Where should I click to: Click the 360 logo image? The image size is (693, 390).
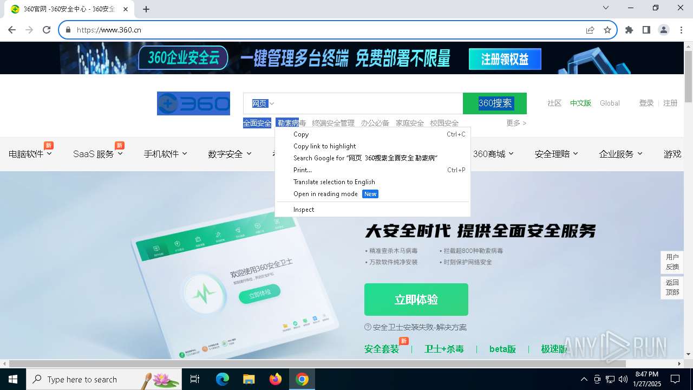click(x=193, y=103)
